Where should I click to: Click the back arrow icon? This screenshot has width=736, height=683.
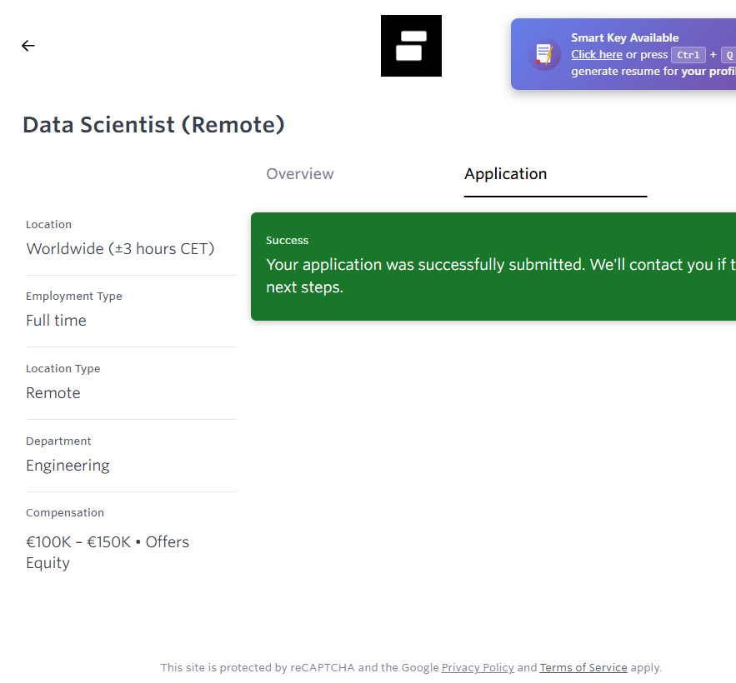tap(28, 46)
